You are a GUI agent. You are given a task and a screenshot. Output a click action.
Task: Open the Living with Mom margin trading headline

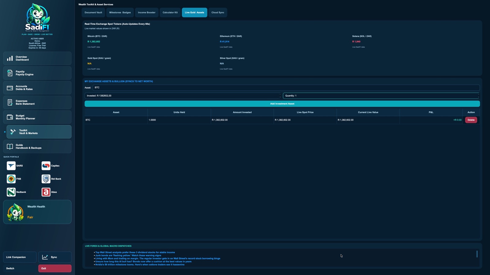(x=158, y=258)
